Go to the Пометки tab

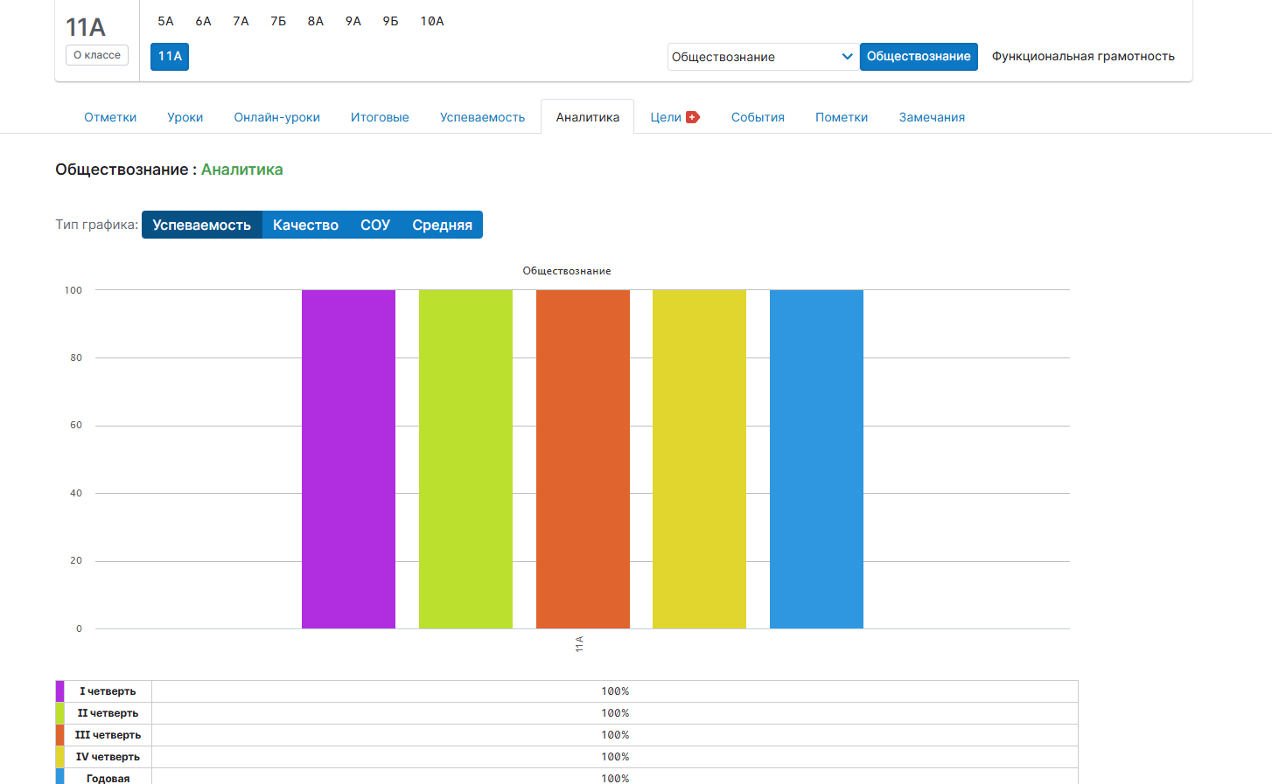(x=842, y=117)
